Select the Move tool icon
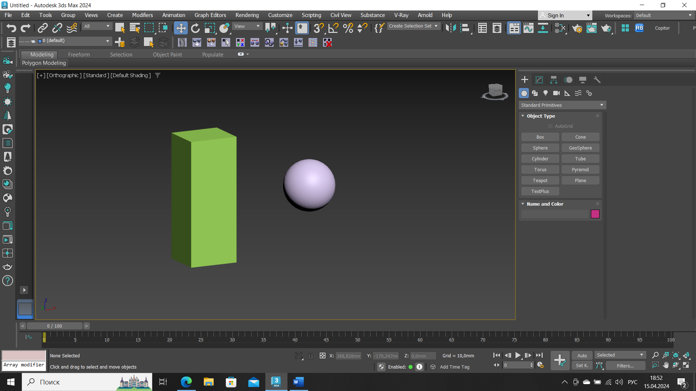 [180, 28]
